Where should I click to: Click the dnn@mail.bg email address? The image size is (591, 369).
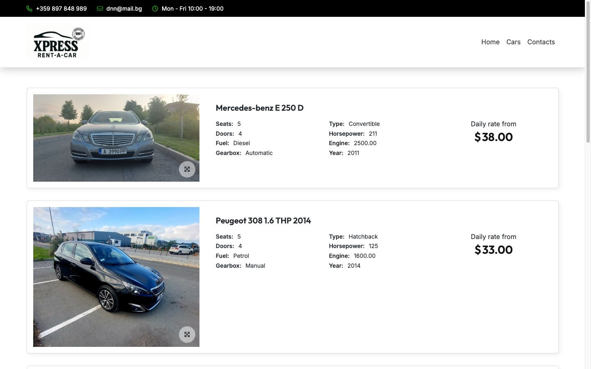pyautogui.click(x=124, y=9)
